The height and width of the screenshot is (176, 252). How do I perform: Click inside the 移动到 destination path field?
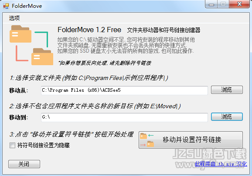click(x=124, y=117)
